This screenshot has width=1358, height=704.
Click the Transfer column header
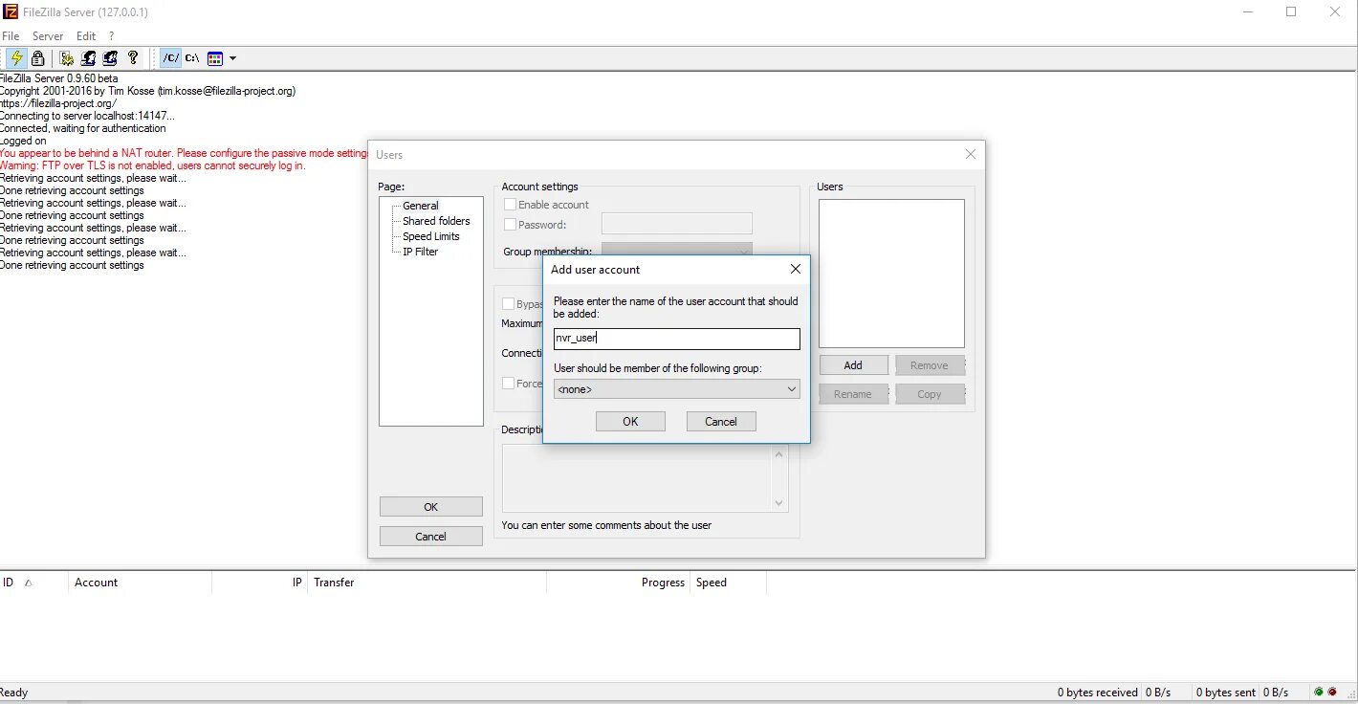tap(427, 583)
